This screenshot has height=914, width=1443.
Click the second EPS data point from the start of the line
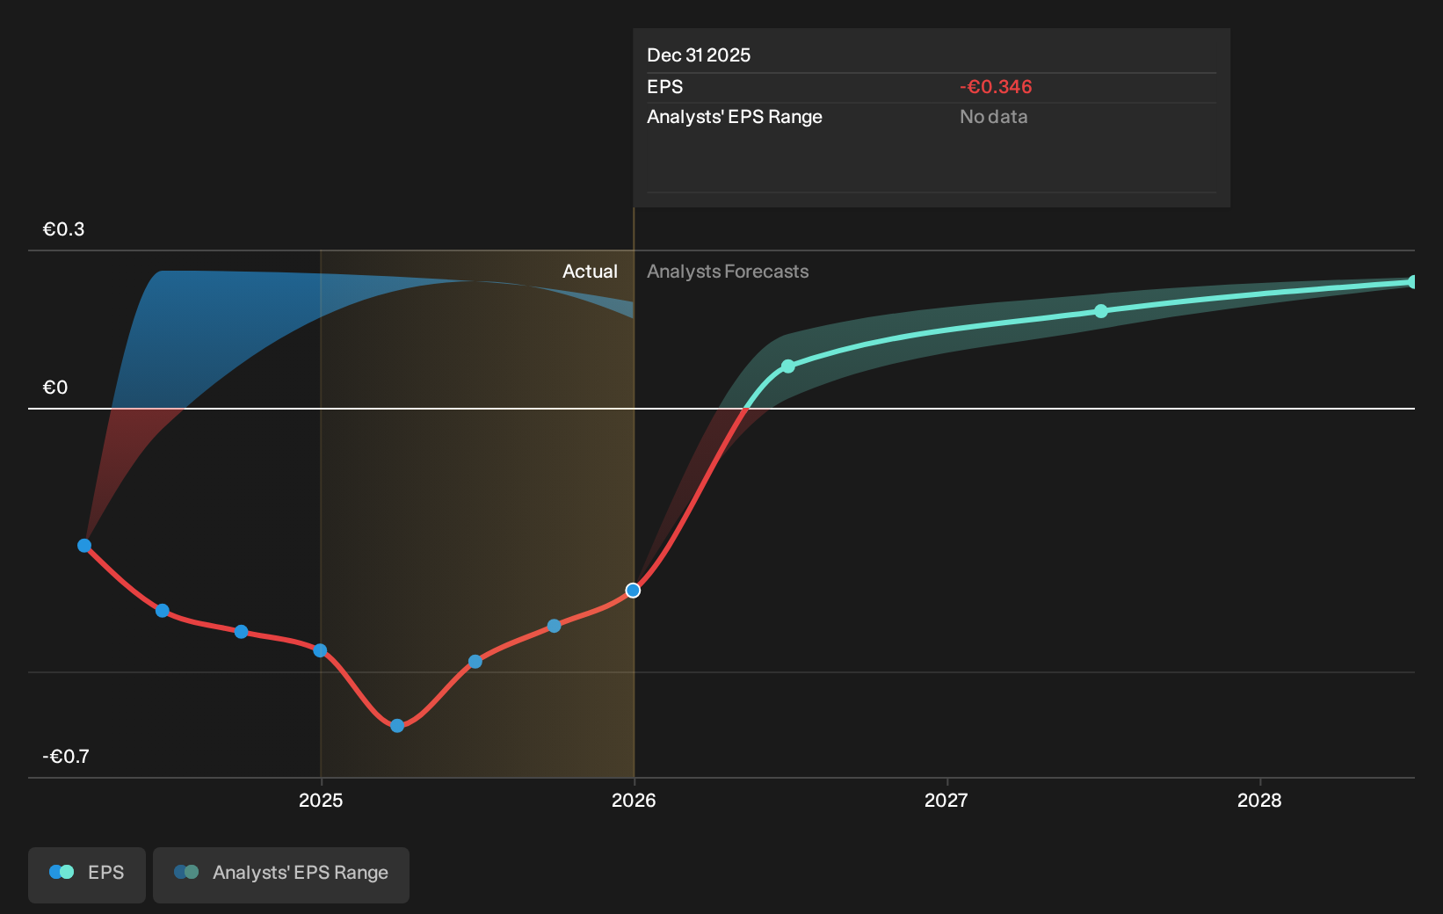point(163,611)
